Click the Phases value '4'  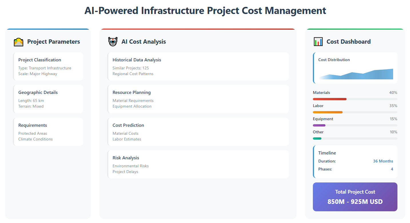(x=392, y=169)
